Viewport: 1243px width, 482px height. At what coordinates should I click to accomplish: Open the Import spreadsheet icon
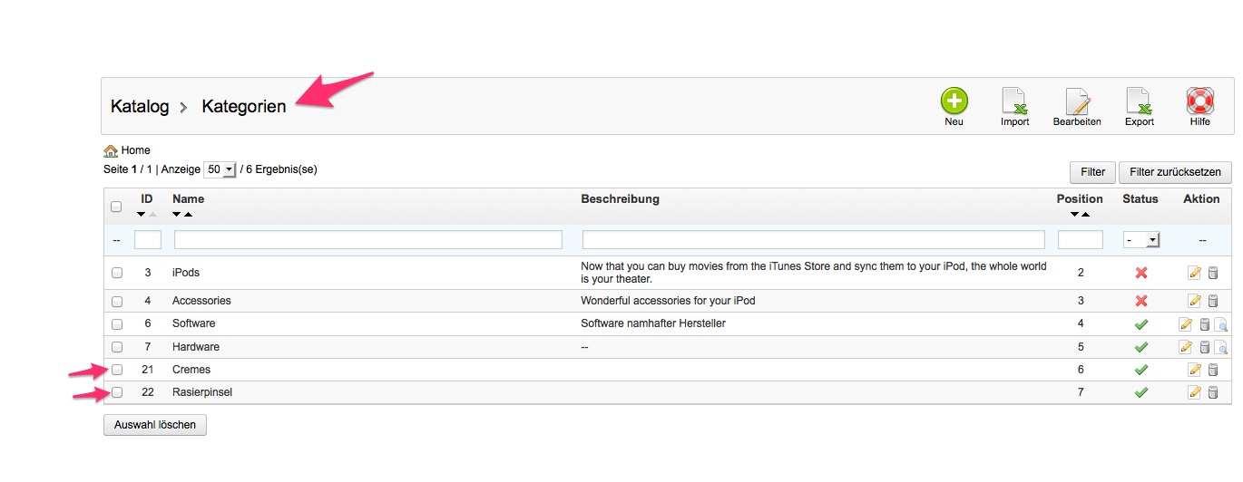click(x=1014, y=101)
